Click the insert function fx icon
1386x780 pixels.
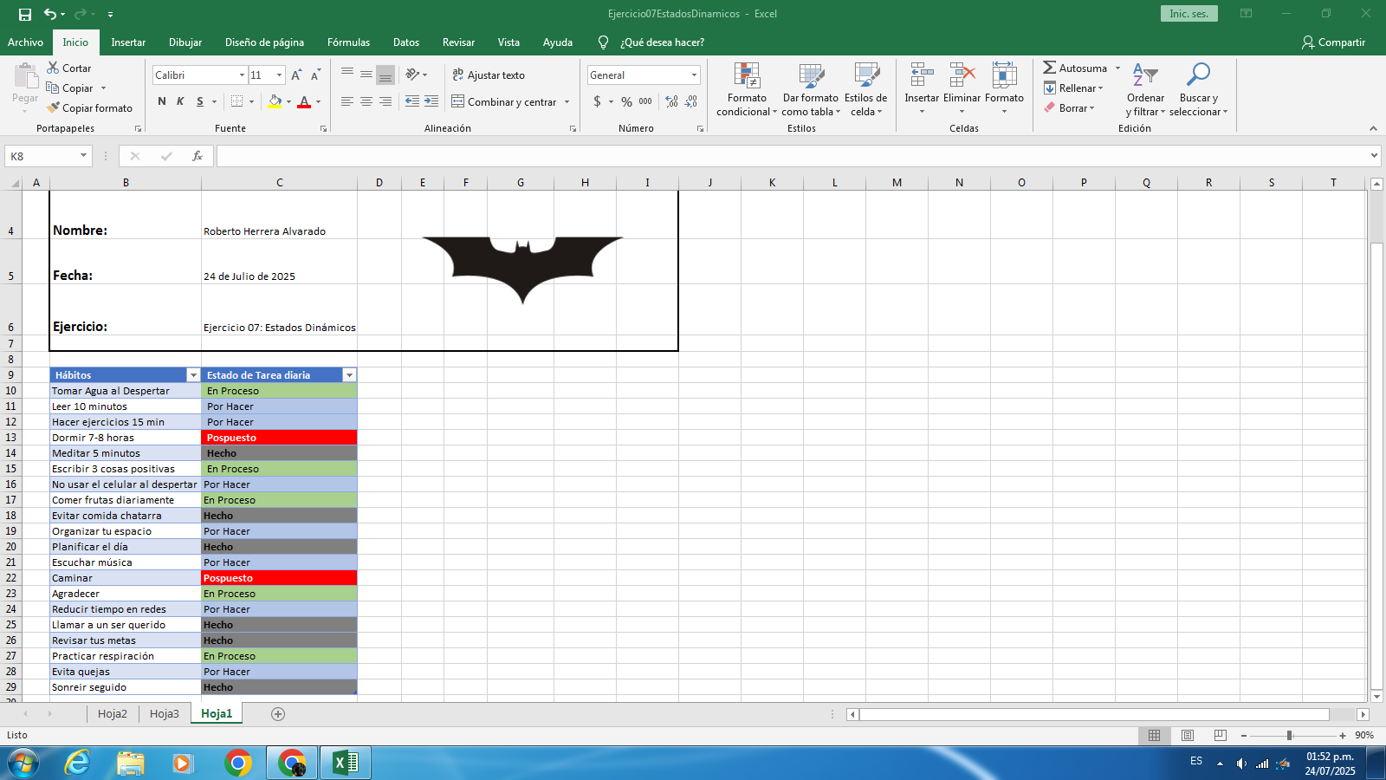coord(198,156)
